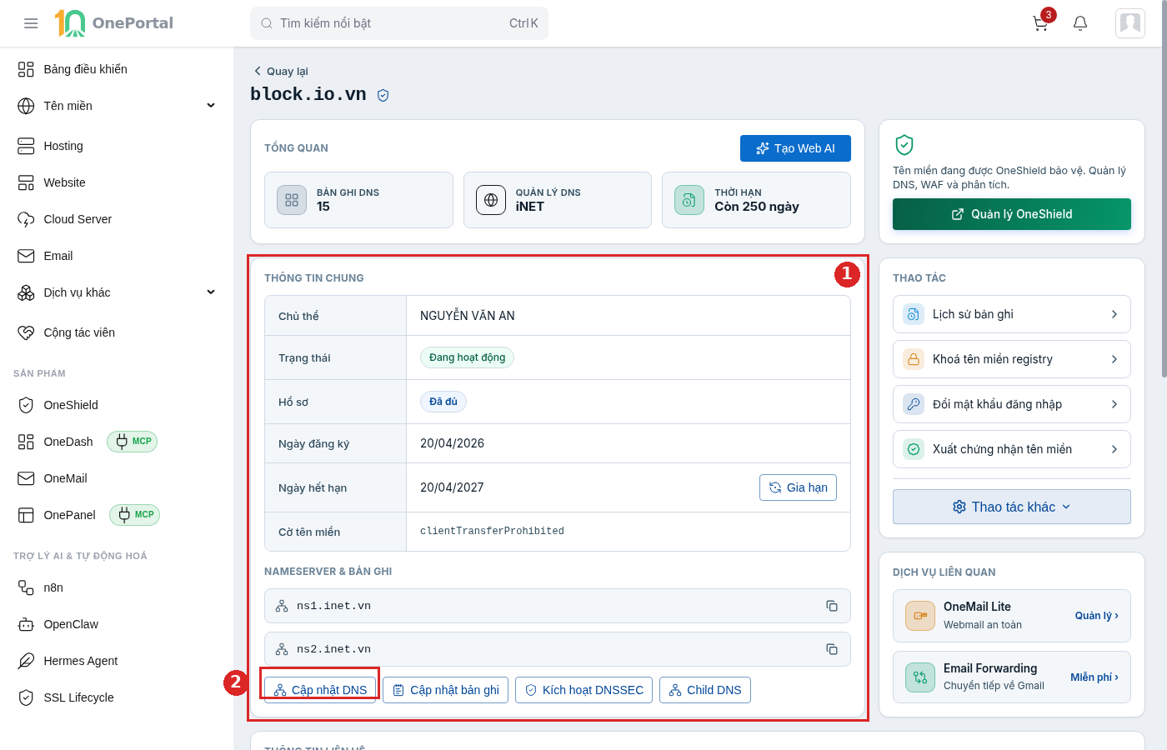Click the Khoá tên miền lock icon
This screenshot has height=750, width=1167.
(x=914, y=359)
